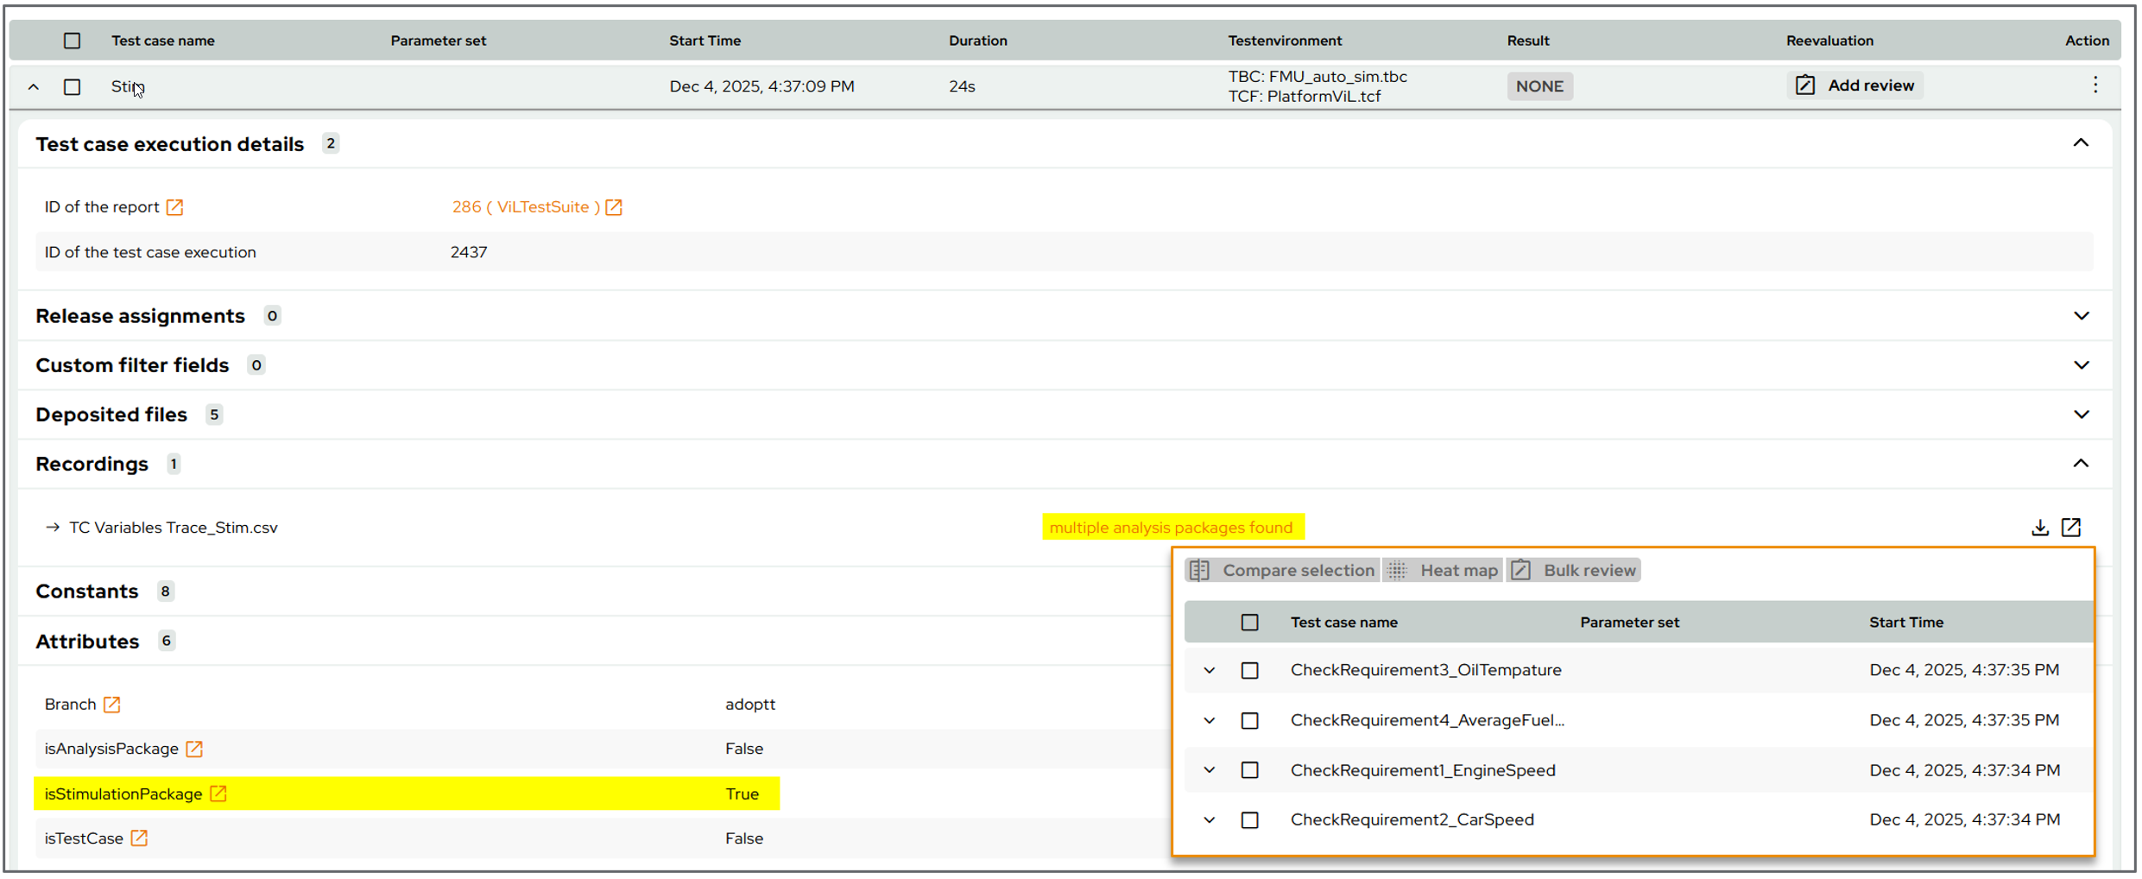Viewport: 2142px width, 879px height.
Task: Expand the CheckRequirement2_CarSpeed row
Action: coord(1208,819)
